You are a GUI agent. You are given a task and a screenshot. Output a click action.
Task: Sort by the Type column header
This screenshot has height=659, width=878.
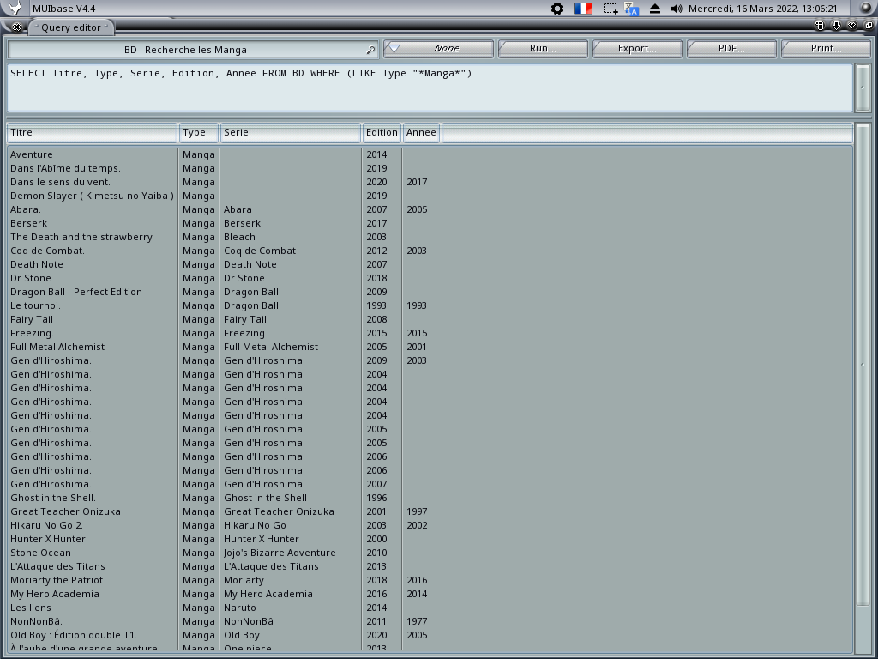(x=198, y=133)
